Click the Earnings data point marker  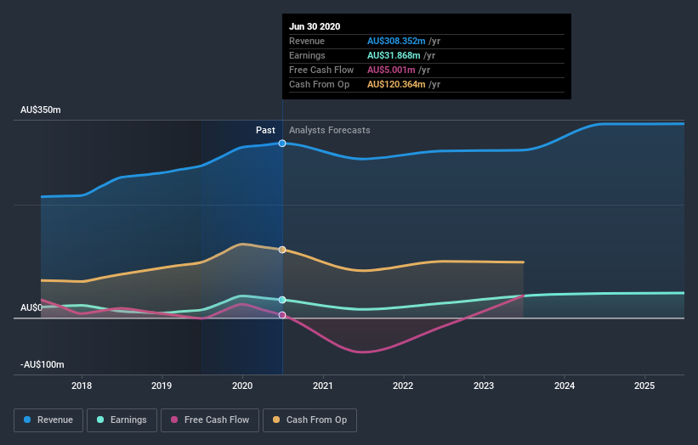(282, 300)
